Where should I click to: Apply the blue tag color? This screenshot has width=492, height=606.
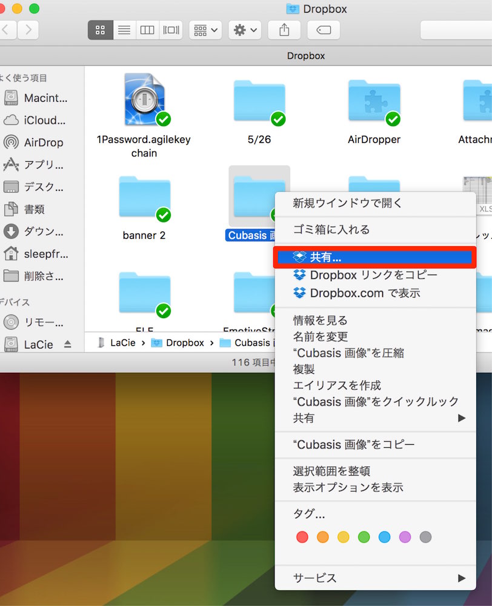point(385,537)
